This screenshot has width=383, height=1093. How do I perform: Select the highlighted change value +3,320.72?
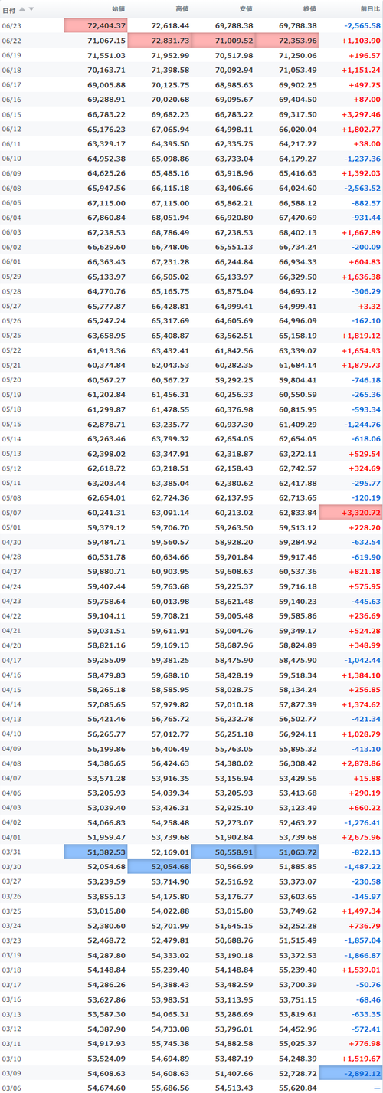[350, 491]
